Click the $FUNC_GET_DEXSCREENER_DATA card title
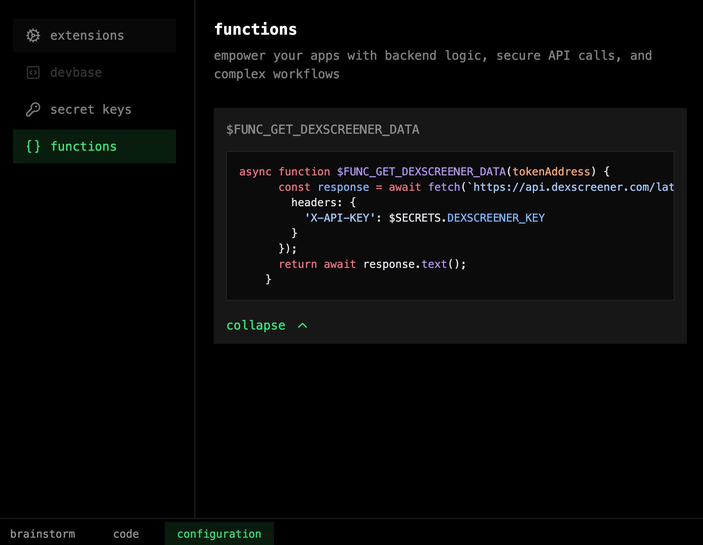Image resolution: width=703 pixels, height=545 pixels. coord(323,130)
